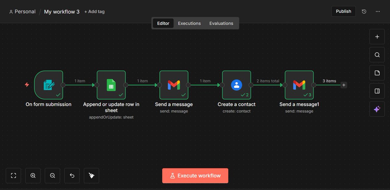Add a sticky note to canvas
390x190 pixels.
pyautogui.click(x=377, y=73)
